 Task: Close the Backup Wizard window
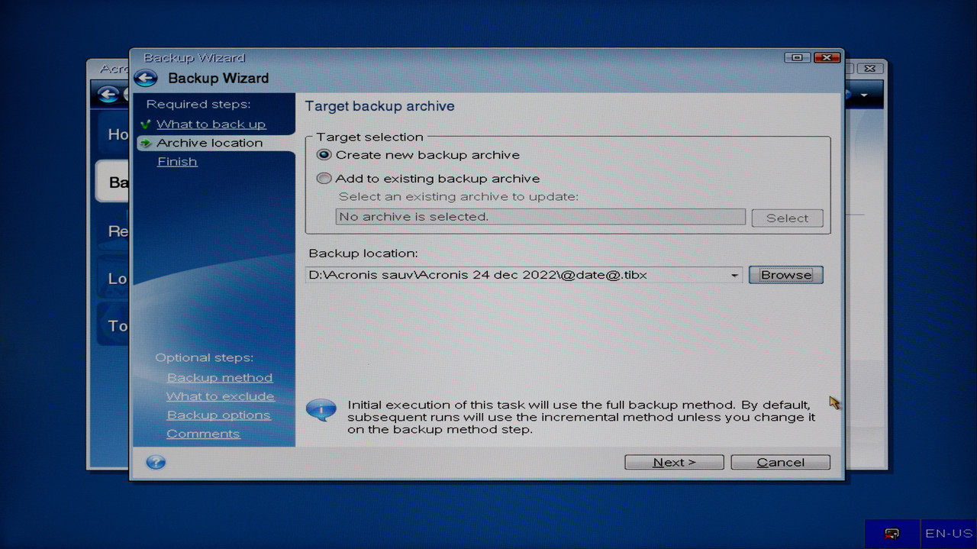tap(827, 57)
